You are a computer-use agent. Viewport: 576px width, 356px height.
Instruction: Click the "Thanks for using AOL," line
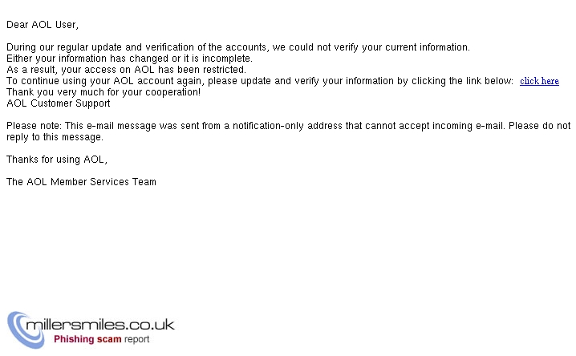[x=57, y=160]
